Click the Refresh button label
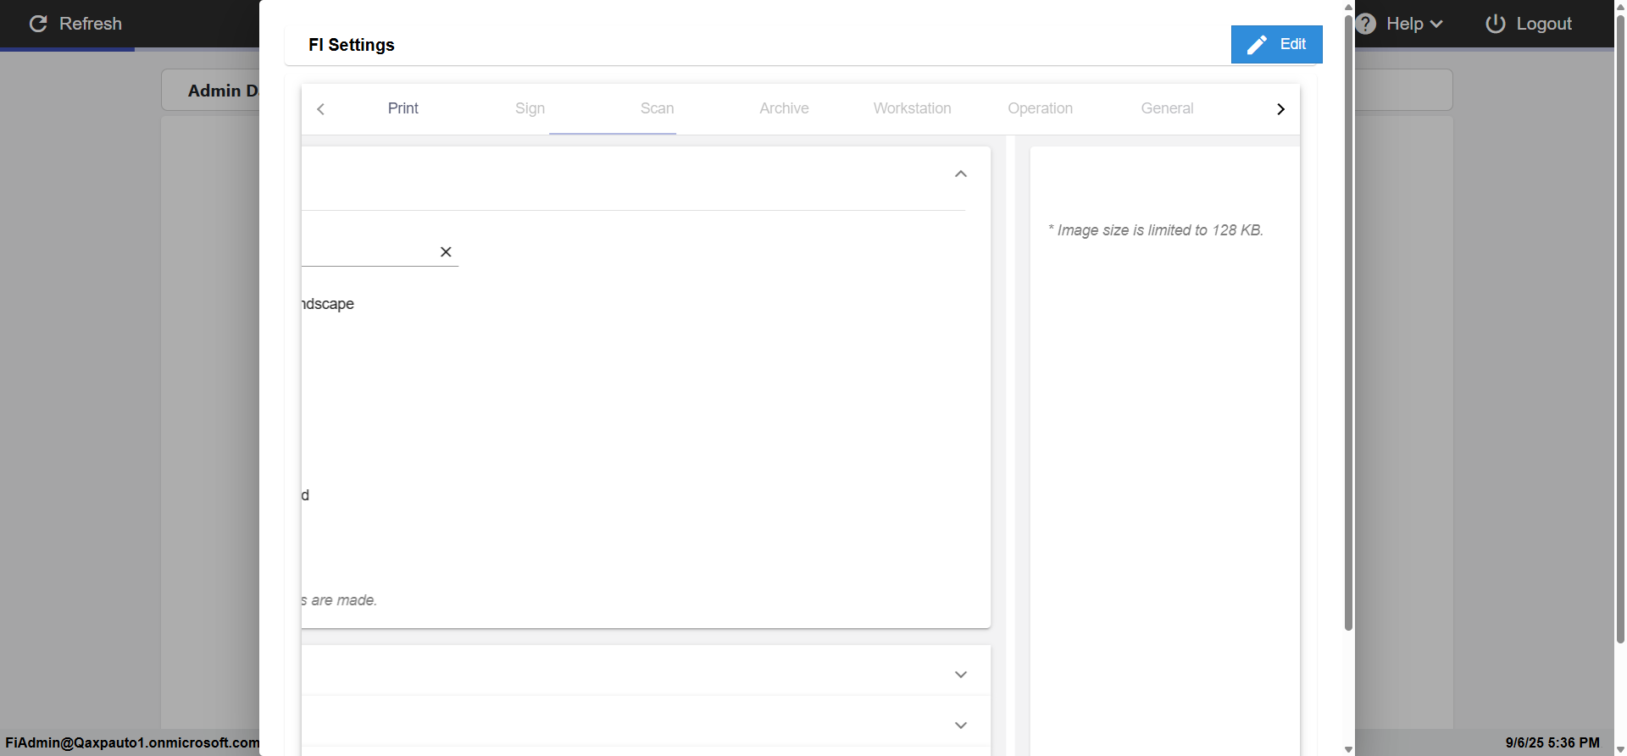The height and width of the screenshot is (756, 1627). tap(91, 24)
